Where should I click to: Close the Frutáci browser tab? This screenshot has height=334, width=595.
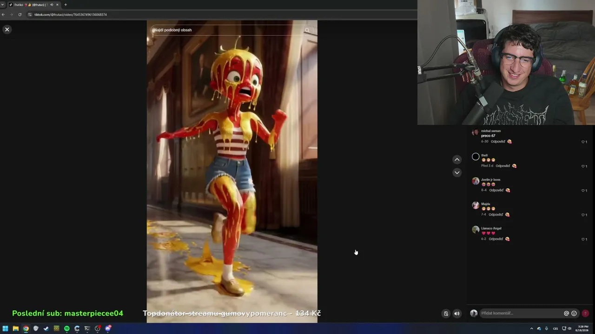tap(57, 5)
